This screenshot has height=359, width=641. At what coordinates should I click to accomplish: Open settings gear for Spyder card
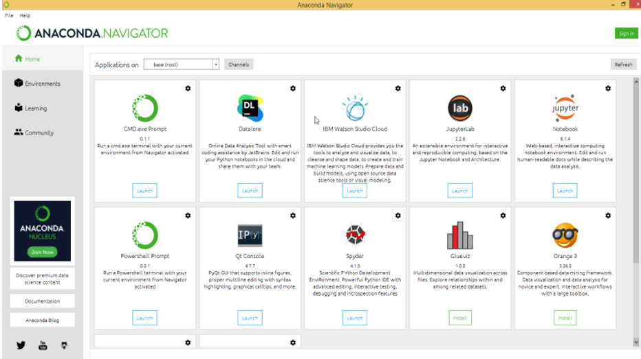[x=398, y=216]
